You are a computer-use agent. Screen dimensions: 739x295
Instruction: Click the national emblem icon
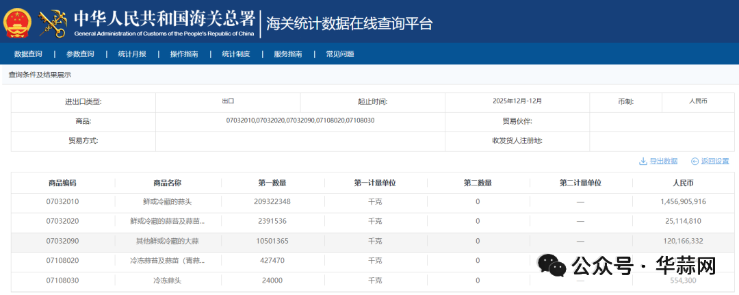pyautogui.click(x=17, y=22)
